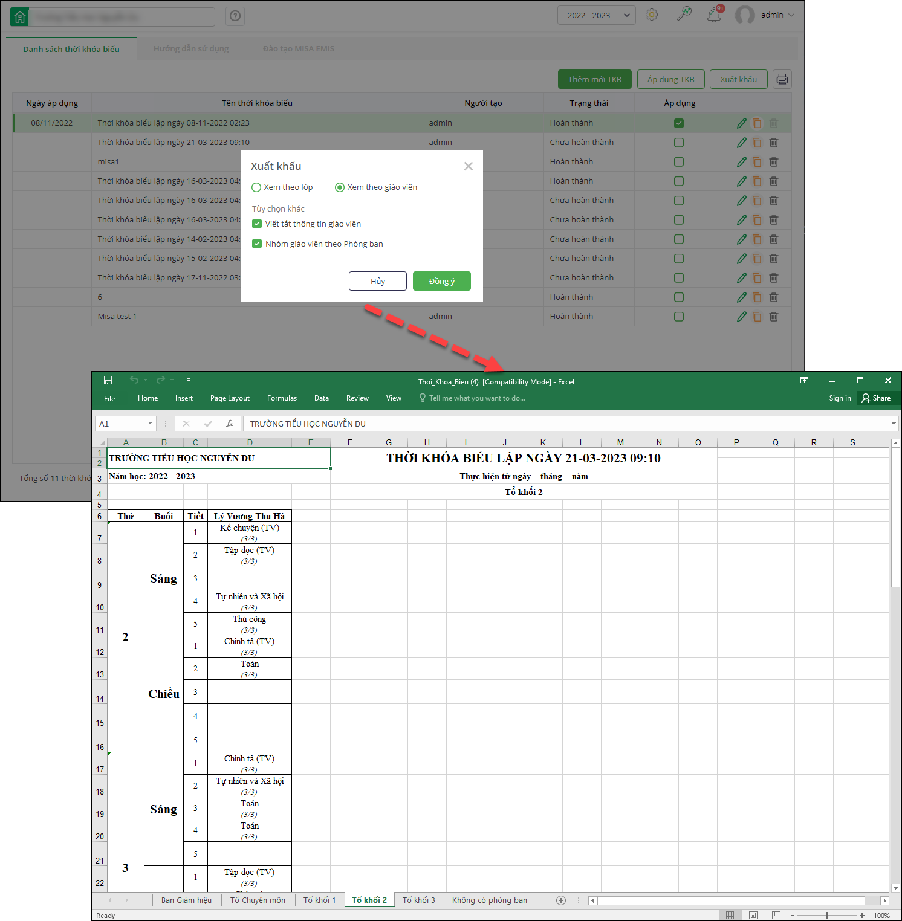Click 'Hủy' to cancel the export dialog
Image resolution: width=902 pixels, height=921 pixels.
coord(378,281)
